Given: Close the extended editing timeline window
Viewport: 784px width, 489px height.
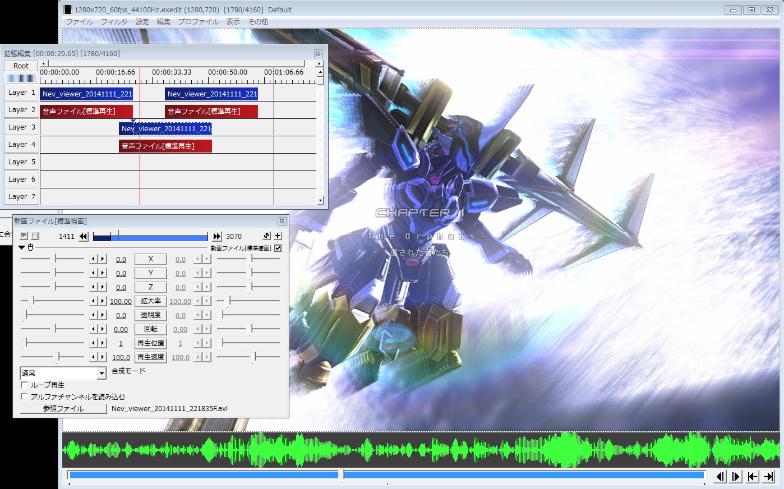Looking at the screenshot, I should [x=318, y=54].
